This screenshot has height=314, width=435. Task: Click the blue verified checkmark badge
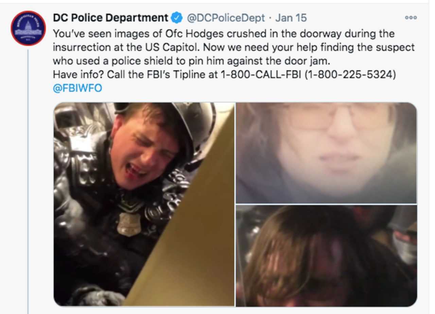[x=177, y=18]
